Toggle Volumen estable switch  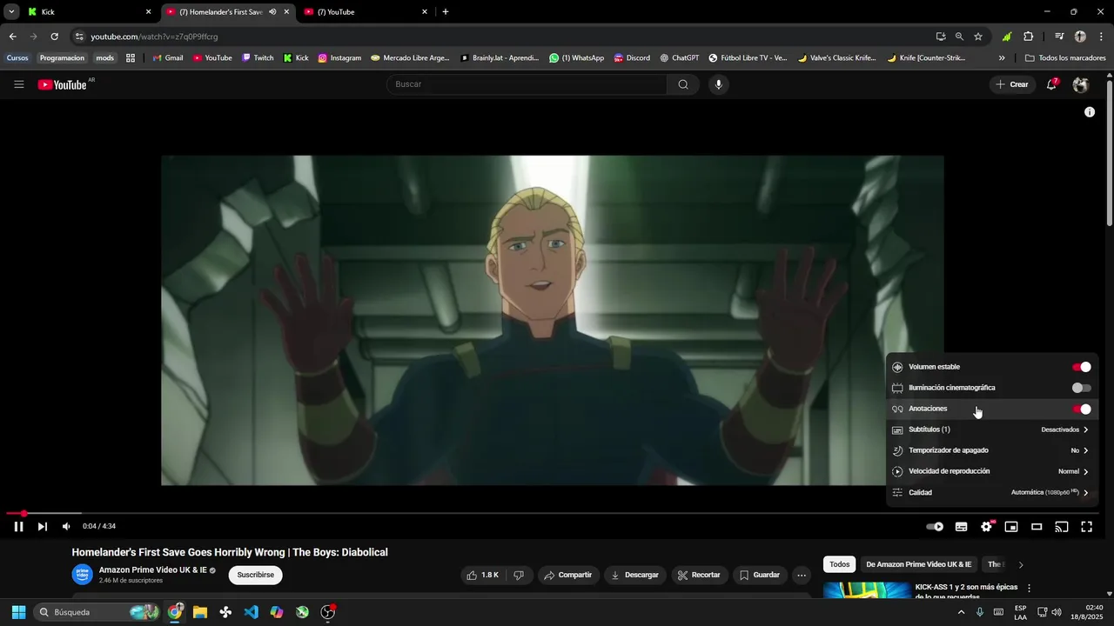1081,367
